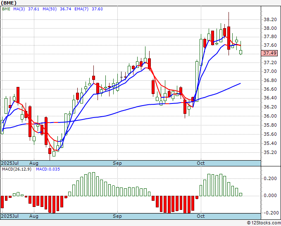Click the 36.20 price axis label
281x226 pixels.
[x=270, y=107]
